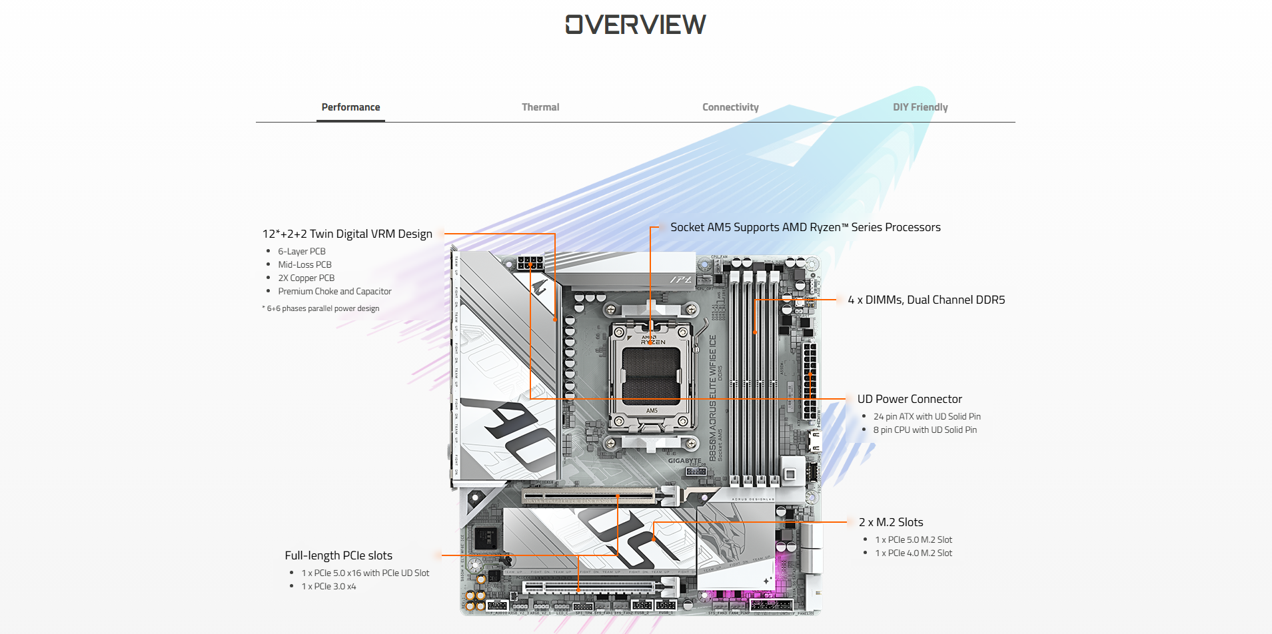Click the 8-pin CPU power connector on the board
1272x634 pixels.
[530, 262]
